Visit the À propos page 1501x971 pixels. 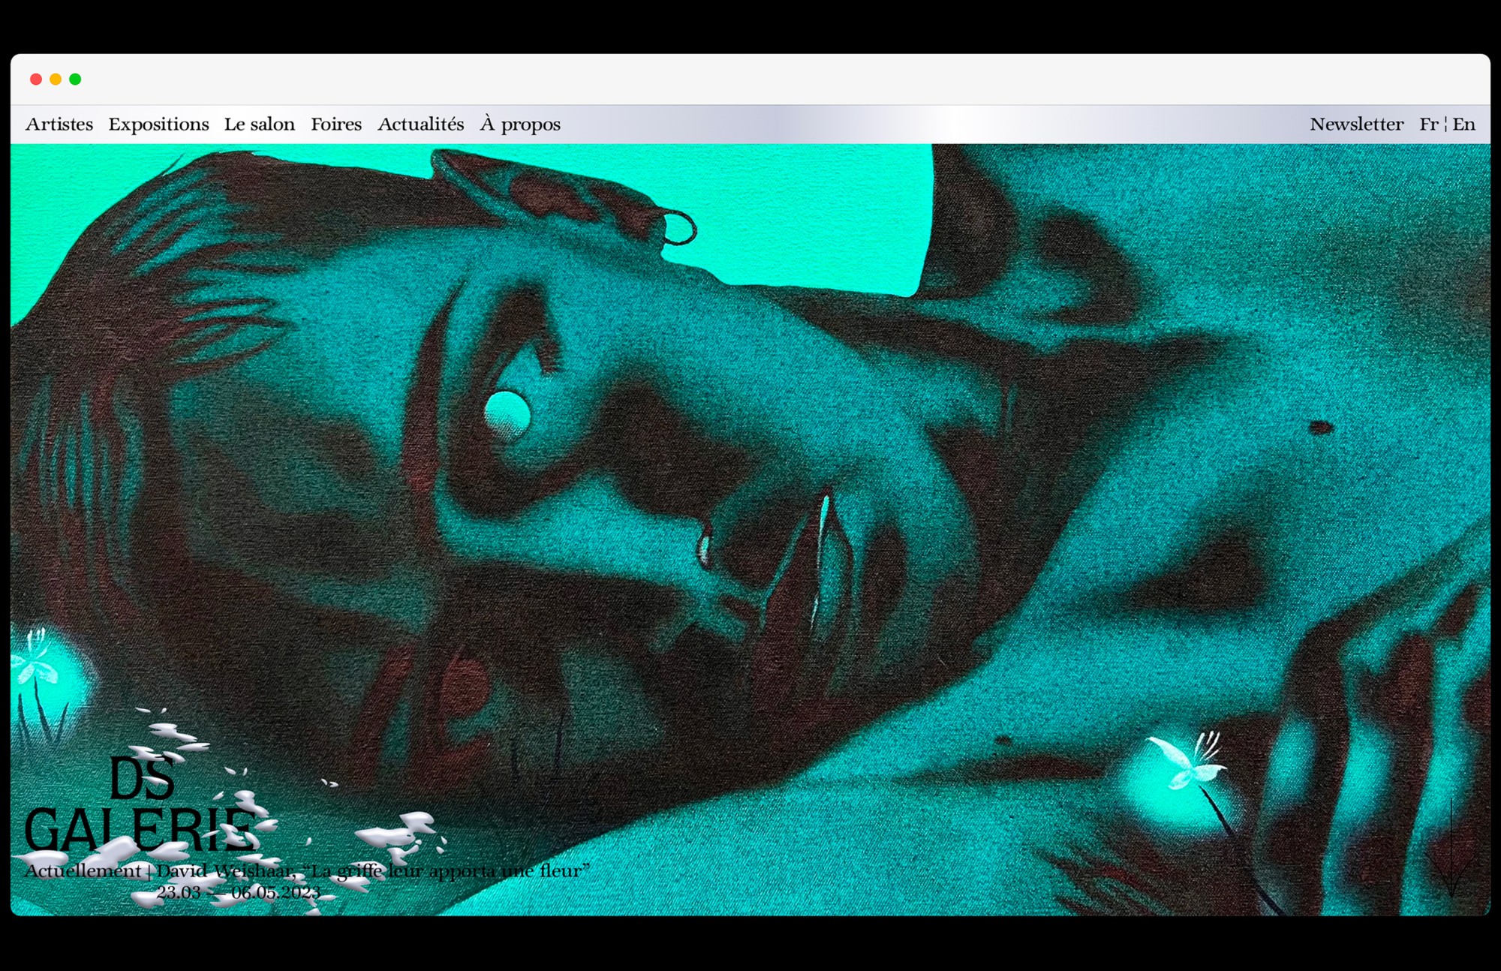point(521,125)
